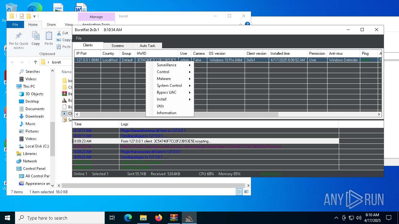The image size is (399, 224).
Task: Click left arrow of clients horizontal scrollbar
Action: pyautogui.click(x=77, y=114)
